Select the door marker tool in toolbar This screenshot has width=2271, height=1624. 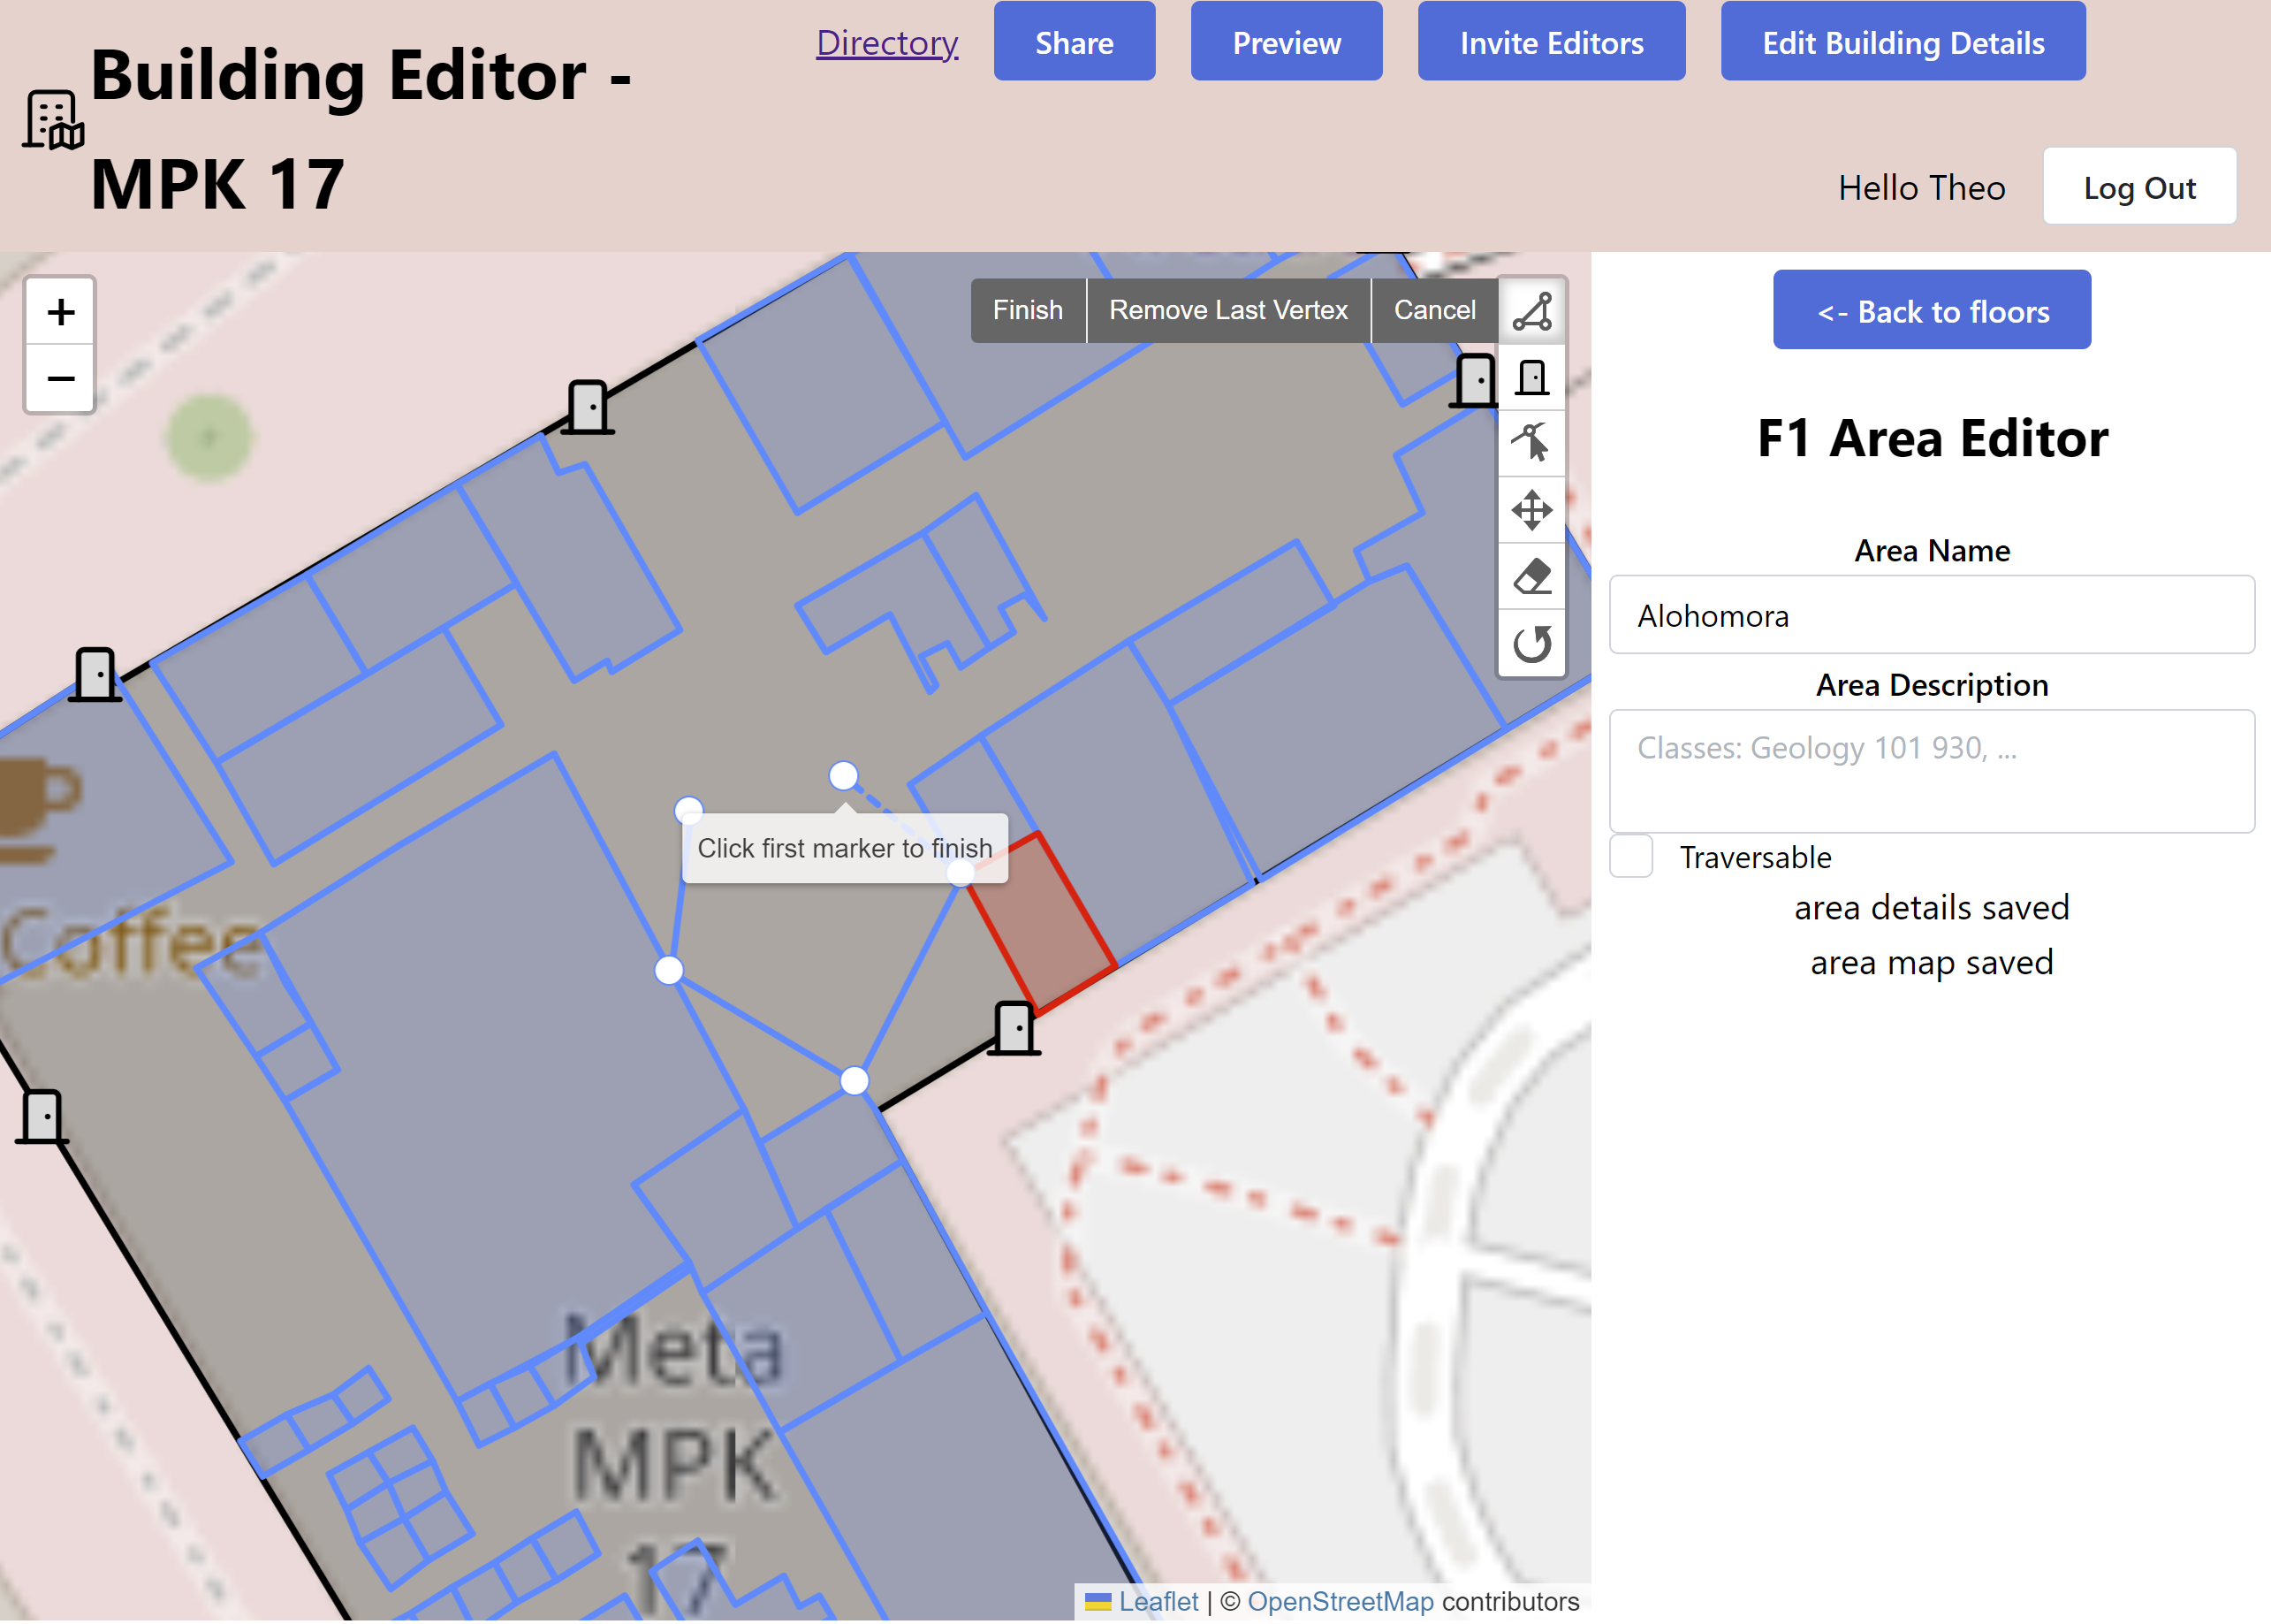click(x=1531, y=378)
